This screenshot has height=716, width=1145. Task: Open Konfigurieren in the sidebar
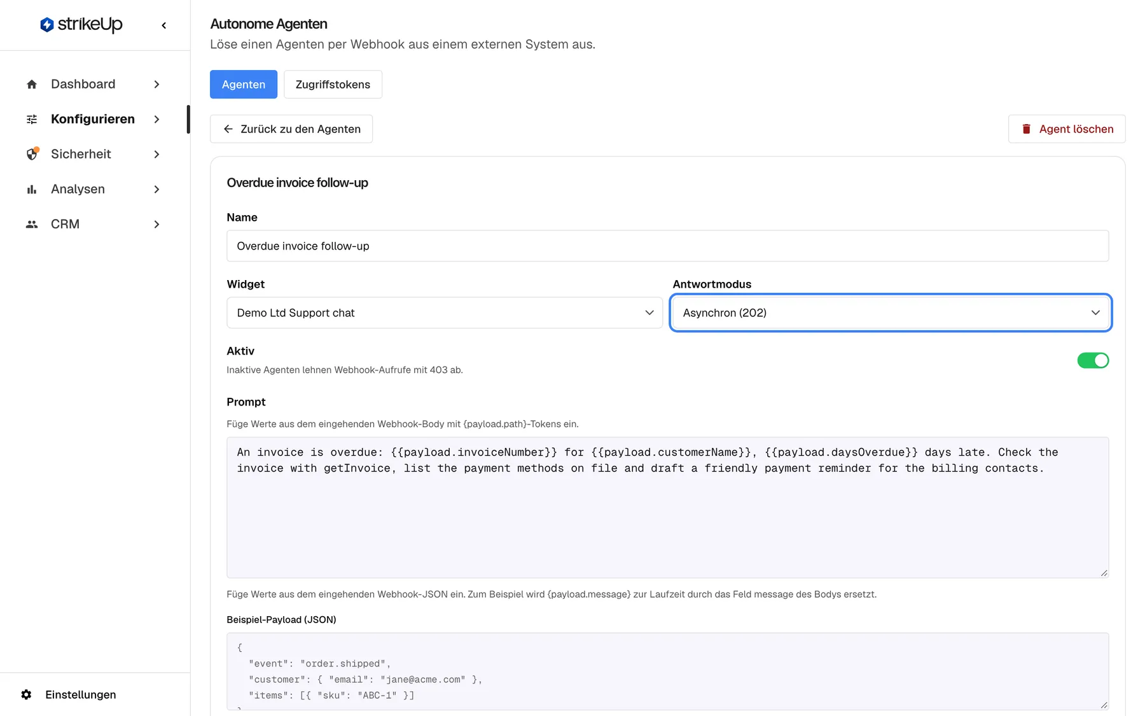click(x=94, y=119)
